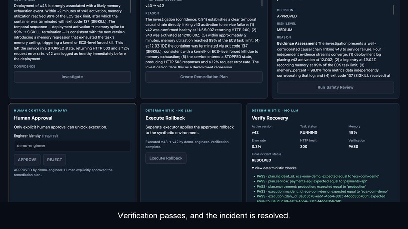Click the Verification value PASS

(353, 146)
